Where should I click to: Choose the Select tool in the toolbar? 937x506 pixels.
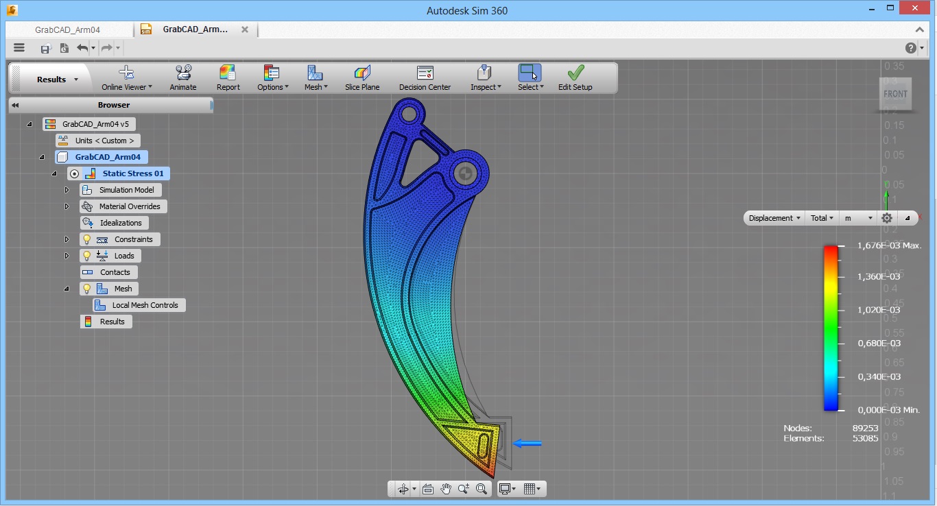(x=530, y=78)
